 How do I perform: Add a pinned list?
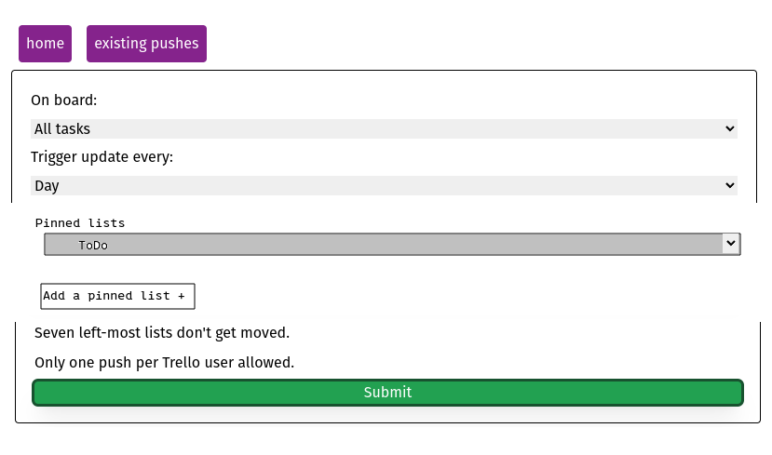[x=117, y=296]
